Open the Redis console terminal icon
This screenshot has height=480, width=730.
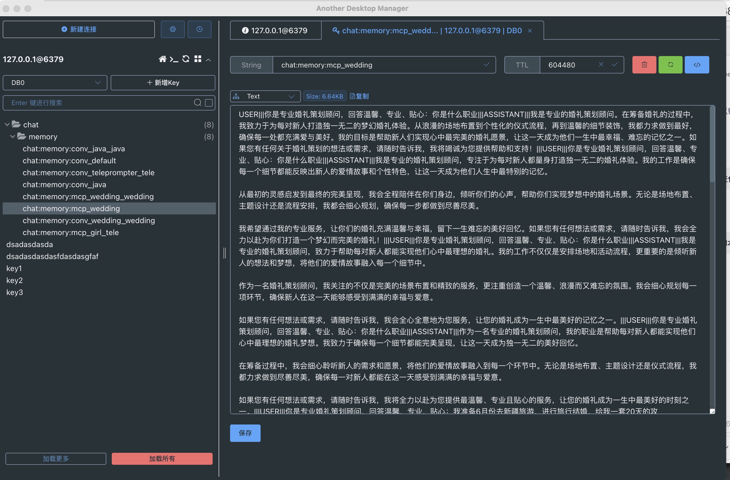click(x=174, y=59)
